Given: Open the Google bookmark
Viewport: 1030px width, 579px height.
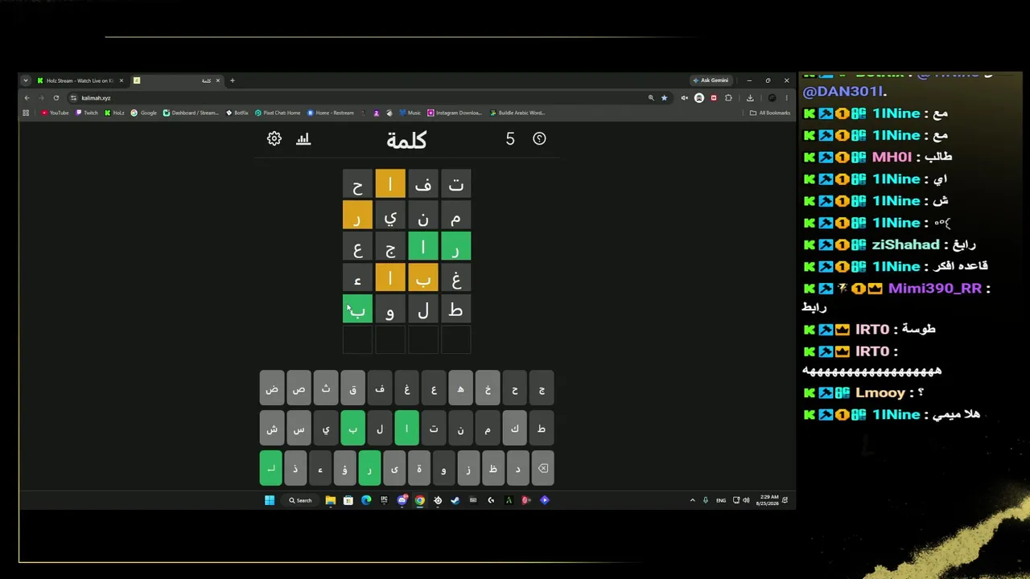Looking at the screenshot, I should 144,113.
